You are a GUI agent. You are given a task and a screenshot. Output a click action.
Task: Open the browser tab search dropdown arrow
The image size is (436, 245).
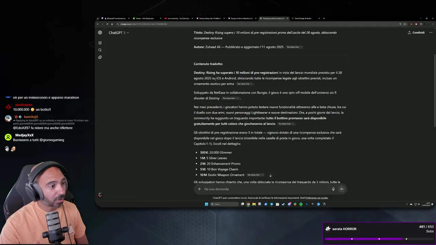tap(98, 18)
